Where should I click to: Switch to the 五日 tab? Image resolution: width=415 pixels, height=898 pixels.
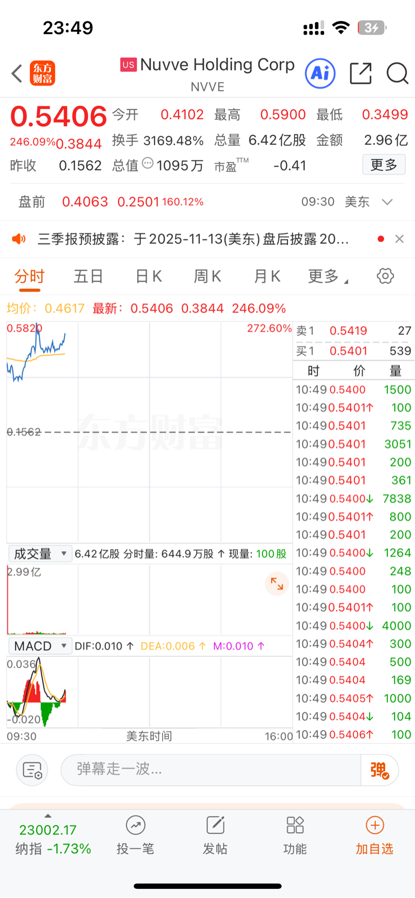[x=89, y=276]
